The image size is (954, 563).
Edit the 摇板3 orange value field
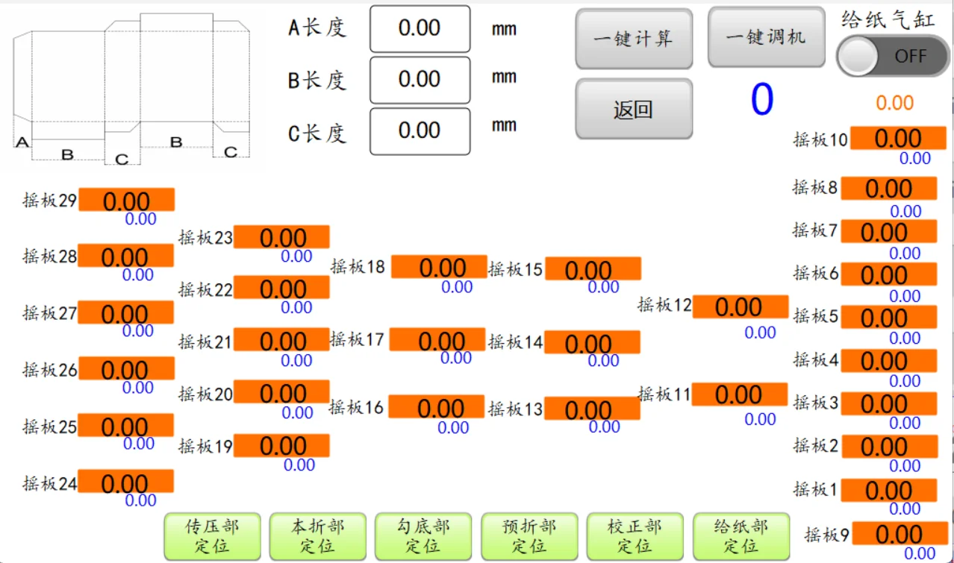pyautogui.click(x=889, y=403)
